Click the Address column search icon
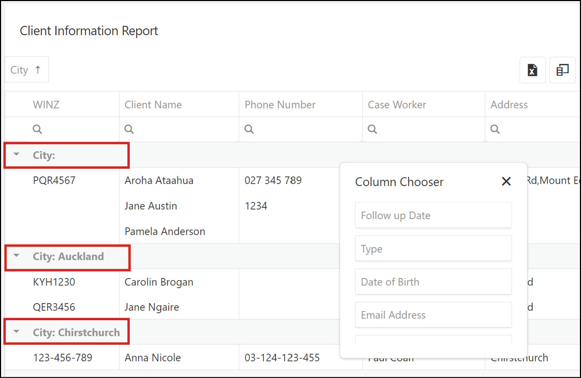This screenshot has height=378, width=581. [x=495, y=129]
